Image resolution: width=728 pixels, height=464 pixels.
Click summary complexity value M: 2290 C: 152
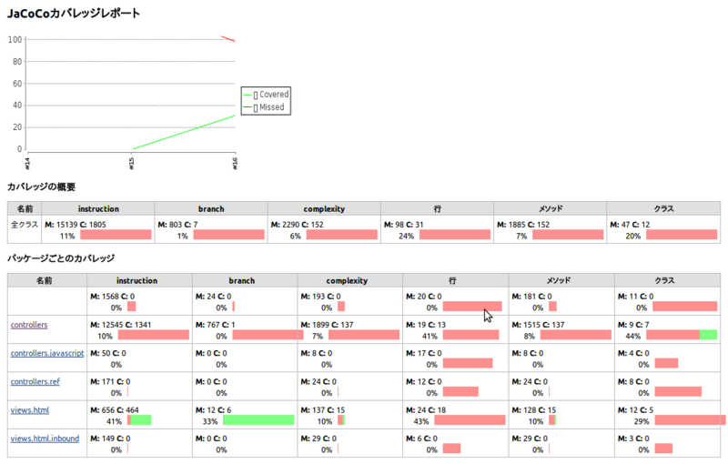[298, 225]
